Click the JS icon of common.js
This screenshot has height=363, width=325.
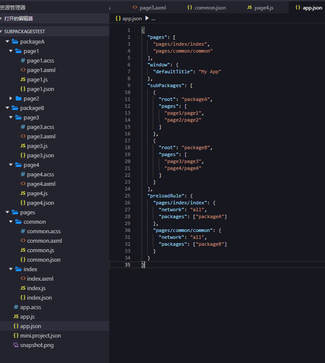(23, 250)
